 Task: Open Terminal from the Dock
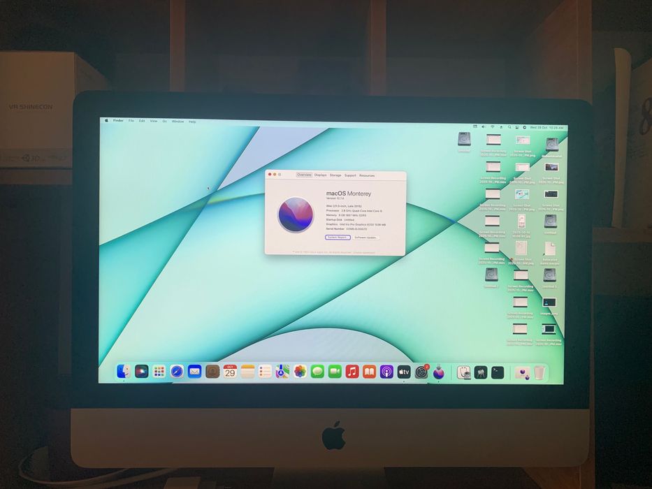pos(498,372)
